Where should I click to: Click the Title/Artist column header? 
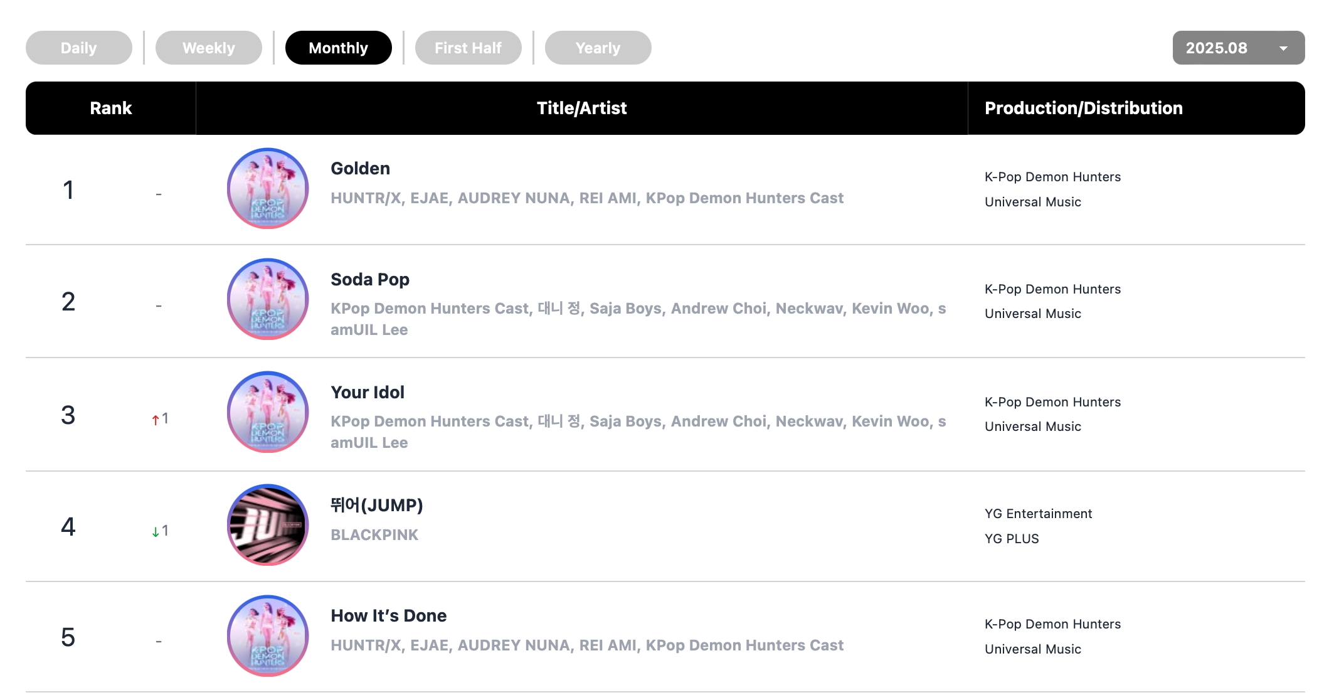582,108
